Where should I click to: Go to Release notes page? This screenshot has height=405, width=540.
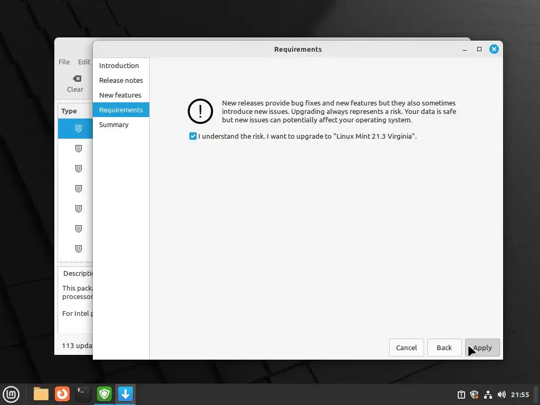121,80
